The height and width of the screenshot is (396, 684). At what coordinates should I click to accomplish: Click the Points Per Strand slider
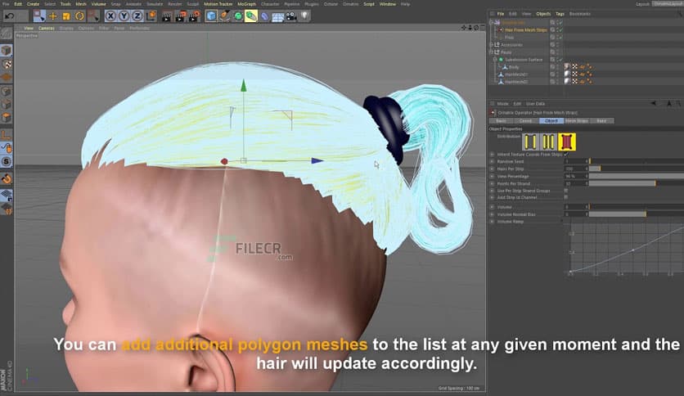(x=637, y=183)
